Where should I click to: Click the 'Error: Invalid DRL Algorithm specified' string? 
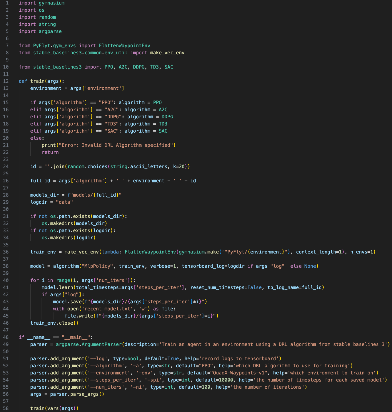[x=116, y=145]
